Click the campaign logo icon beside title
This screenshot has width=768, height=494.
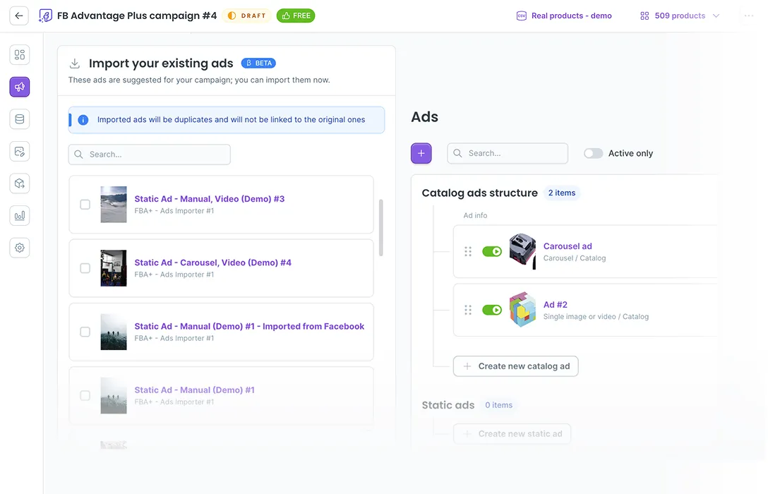point(46,16)
